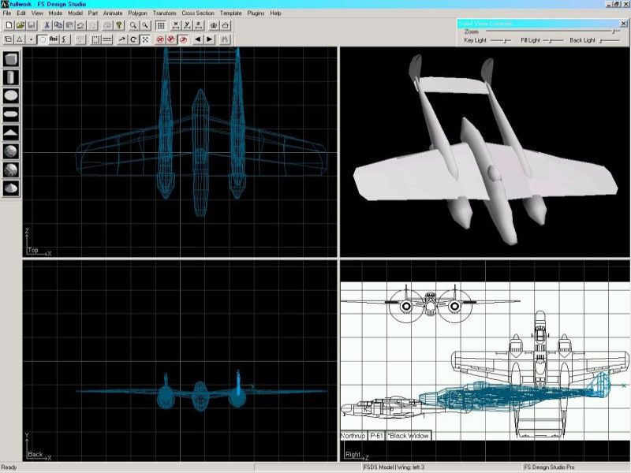Open the Template menu
631x473 pixels.
coord(231,13)
